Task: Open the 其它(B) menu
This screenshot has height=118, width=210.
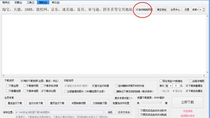Action: (x=55, y=2)
